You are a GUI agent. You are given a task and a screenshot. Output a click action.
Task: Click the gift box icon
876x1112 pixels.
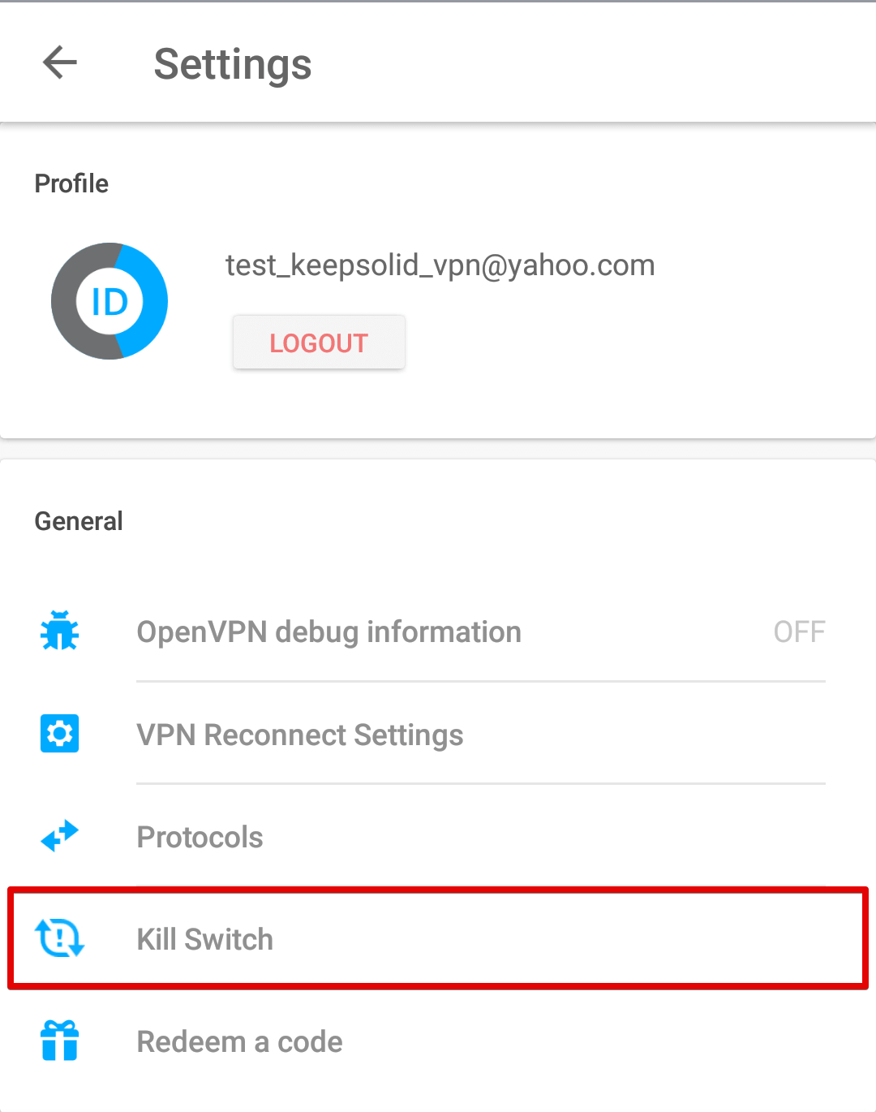(x=59, y=1041)
